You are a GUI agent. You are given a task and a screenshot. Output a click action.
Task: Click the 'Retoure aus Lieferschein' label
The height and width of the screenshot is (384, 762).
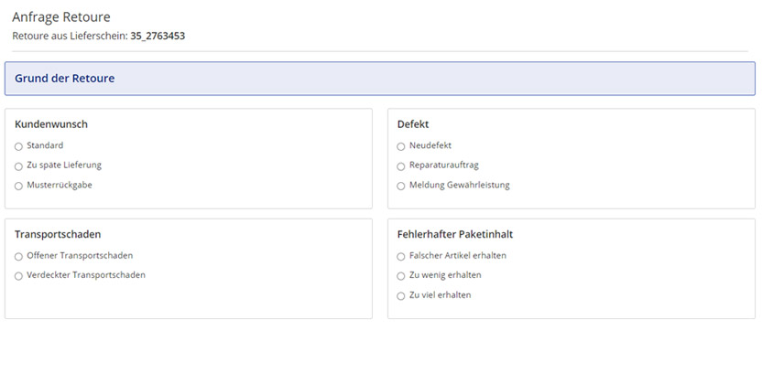coord(69,37)
